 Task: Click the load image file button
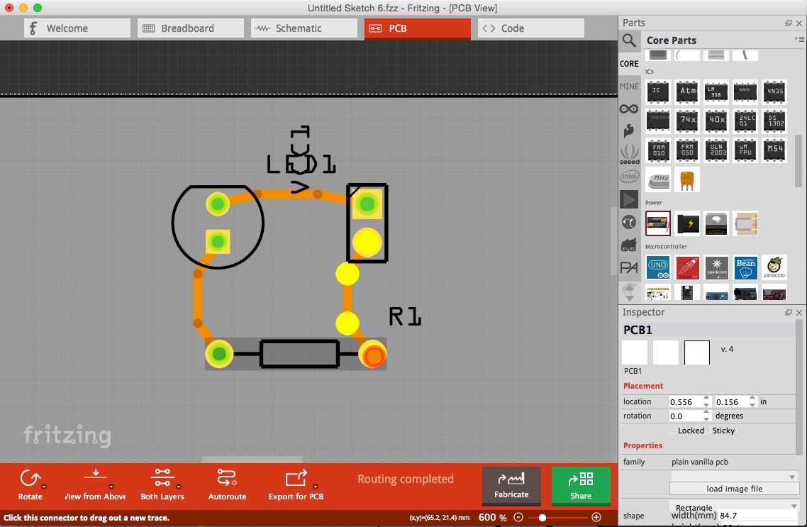point(735,489)
